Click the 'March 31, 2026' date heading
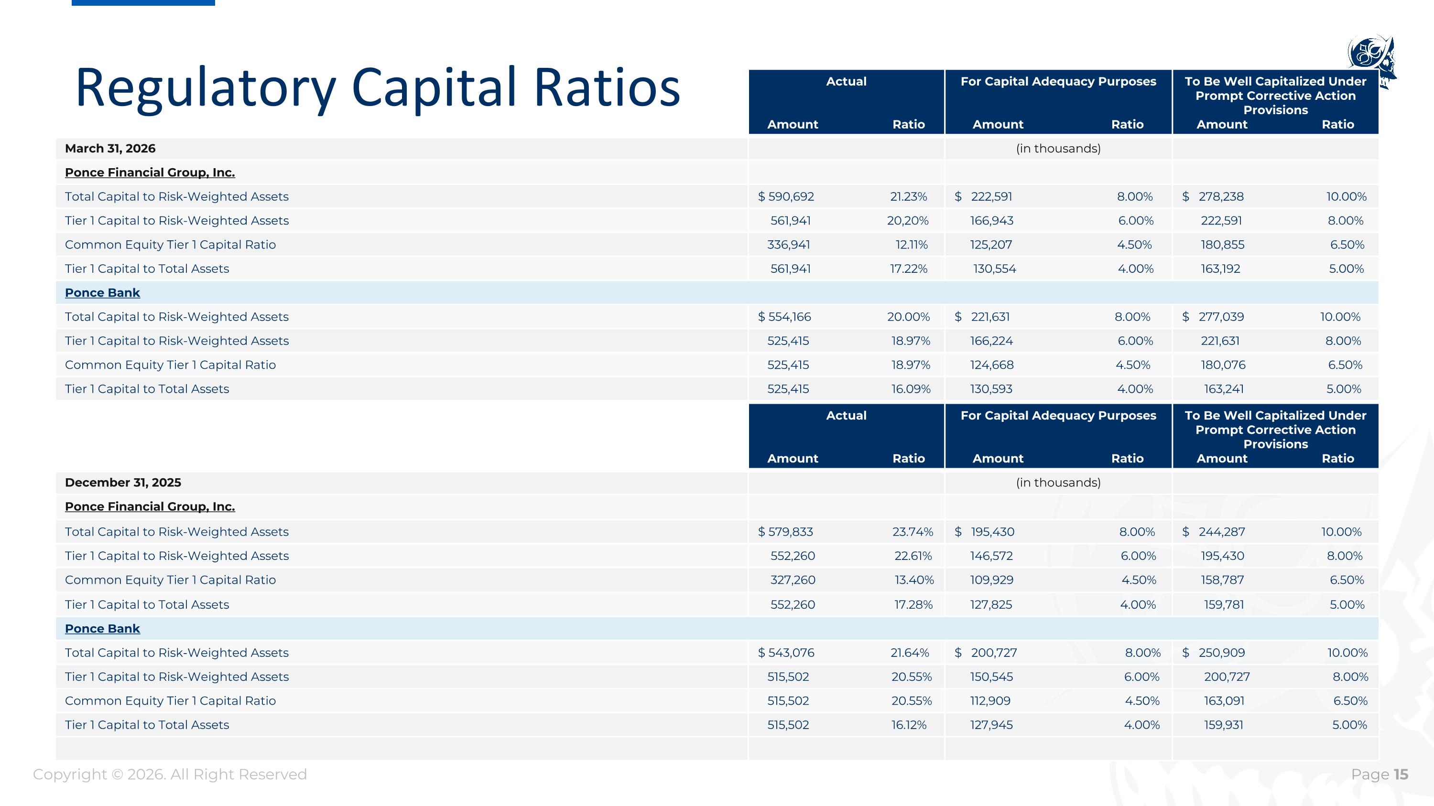 click(x=110, y=149)
